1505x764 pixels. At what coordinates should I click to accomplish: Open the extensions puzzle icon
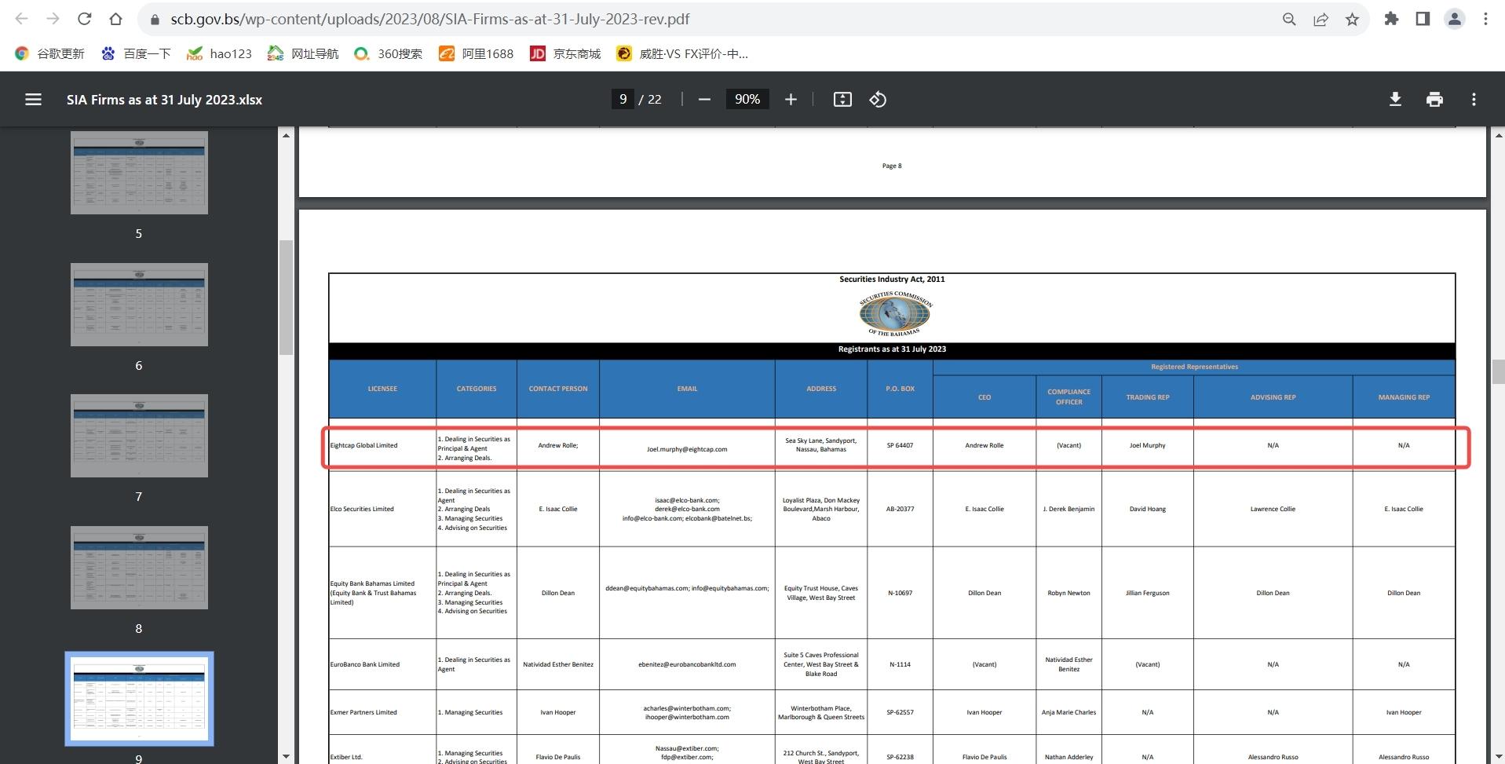(1391, 19)
